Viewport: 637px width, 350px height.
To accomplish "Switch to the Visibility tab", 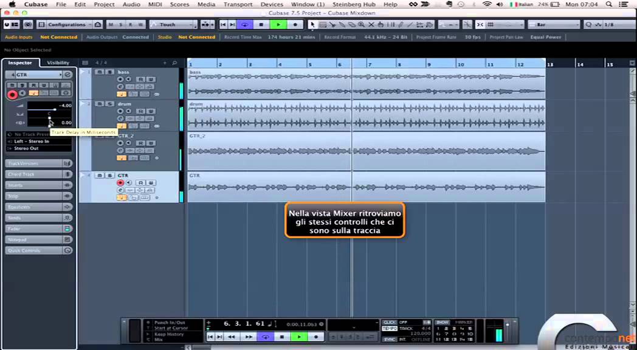I will (x=58, y=63).
